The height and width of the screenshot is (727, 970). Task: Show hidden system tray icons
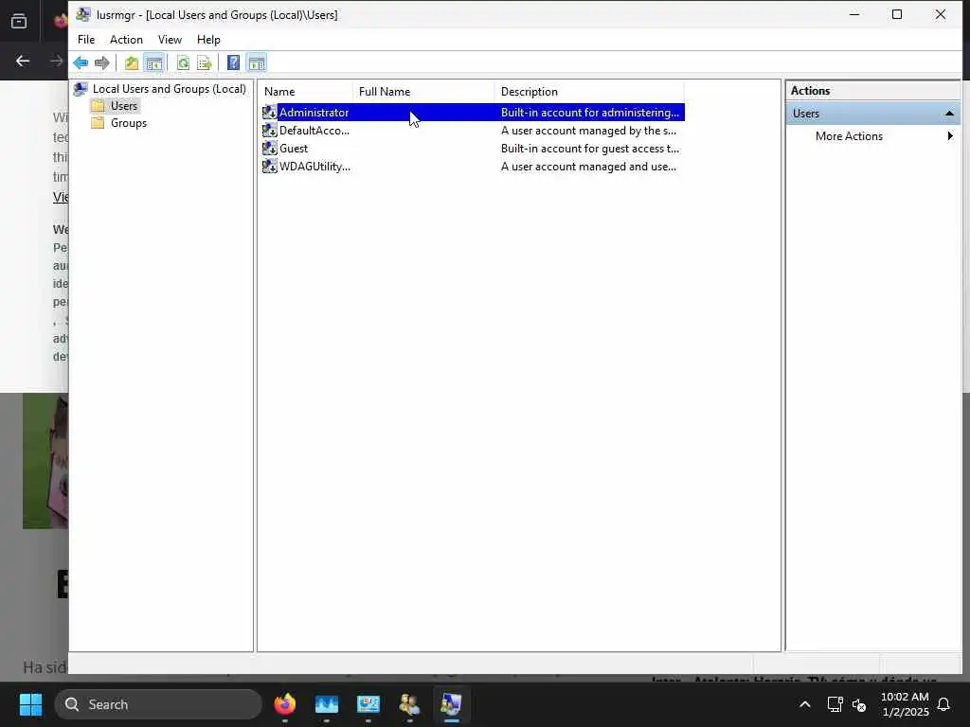(x=805, y=704)
